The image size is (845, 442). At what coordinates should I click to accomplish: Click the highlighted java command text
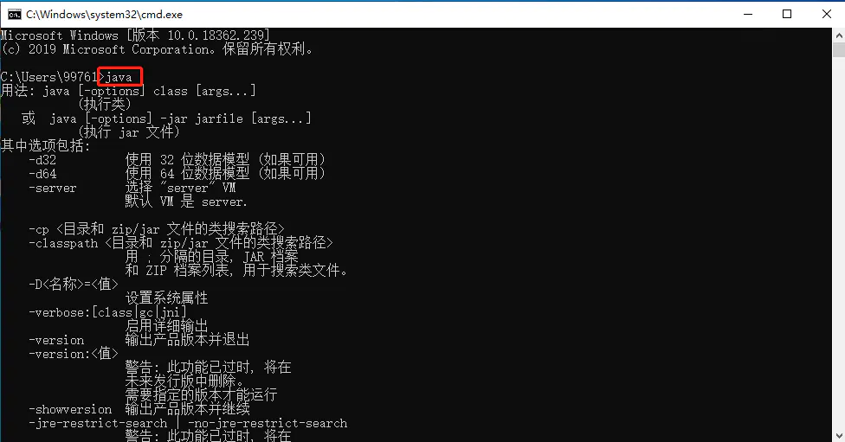(x=119, y=77)
